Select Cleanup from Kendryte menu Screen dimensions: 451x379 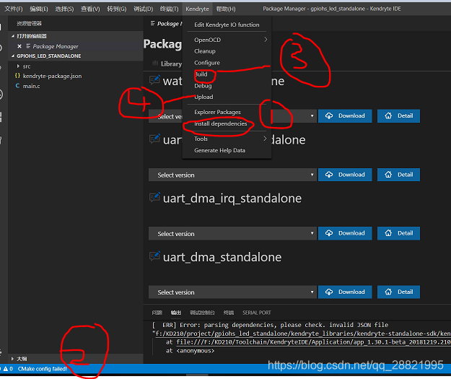point(227,51)
